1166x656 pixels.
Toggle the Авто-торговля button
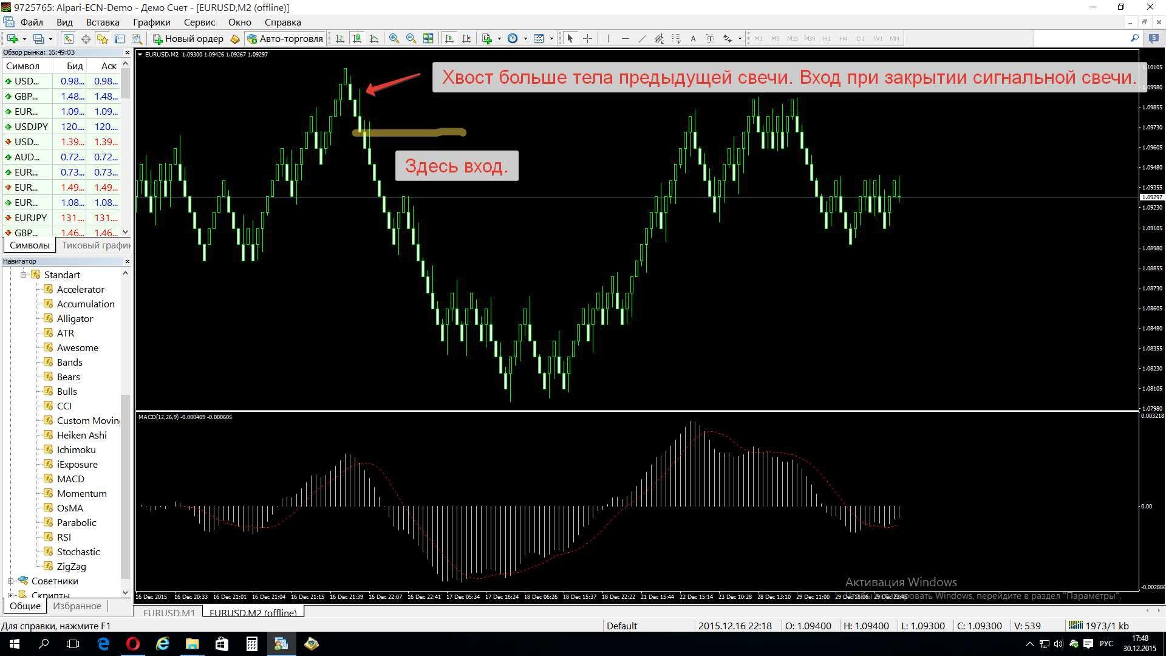(285, 38)
